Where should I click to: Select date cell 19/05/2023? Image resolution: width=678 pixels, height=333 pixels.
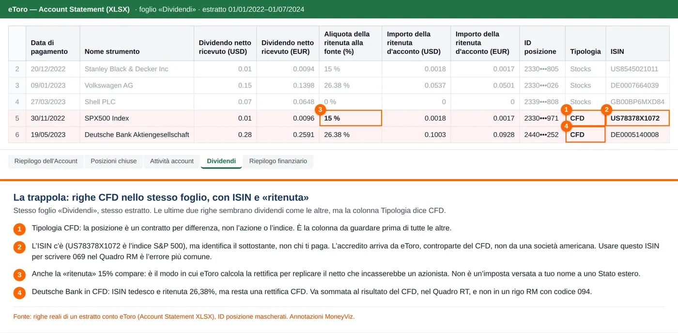(53, 135)
